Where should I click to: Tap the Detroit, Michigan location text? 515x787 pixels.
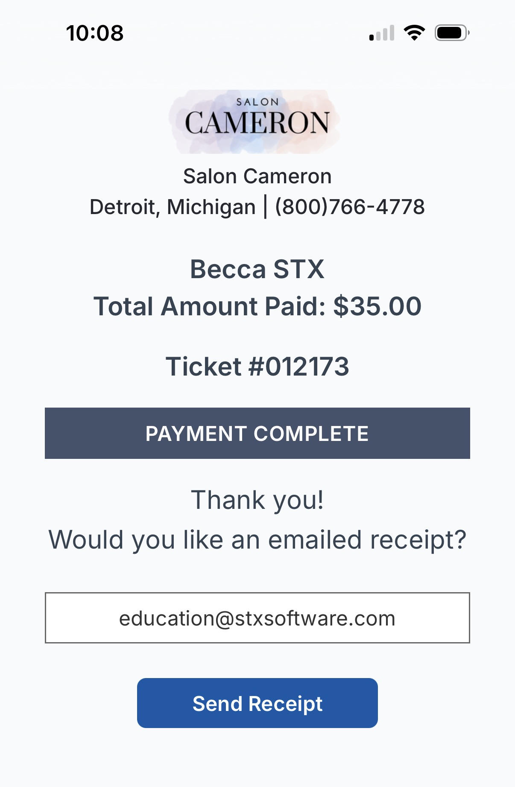(x=173, y=207)
